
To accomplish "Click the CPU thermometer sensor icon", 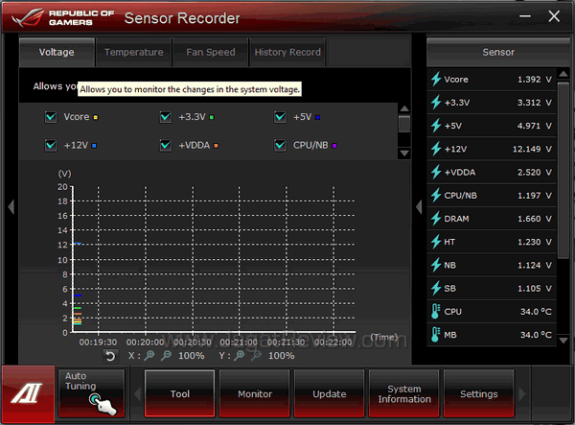I will pos(436,312).
